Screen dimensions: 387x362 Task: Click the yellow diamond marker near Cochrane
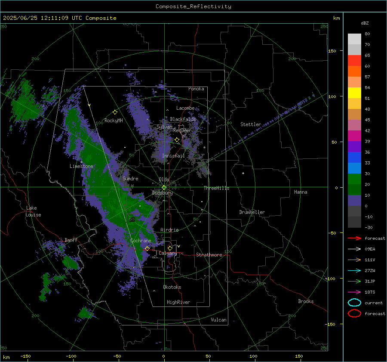[x=147, y=249]
